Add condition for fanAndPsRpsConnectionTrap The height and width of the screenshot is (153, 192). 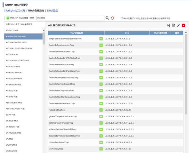click(101, 45)
